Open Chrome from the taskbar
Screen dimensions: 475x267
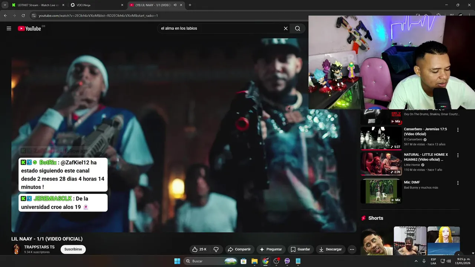(266, 261)
